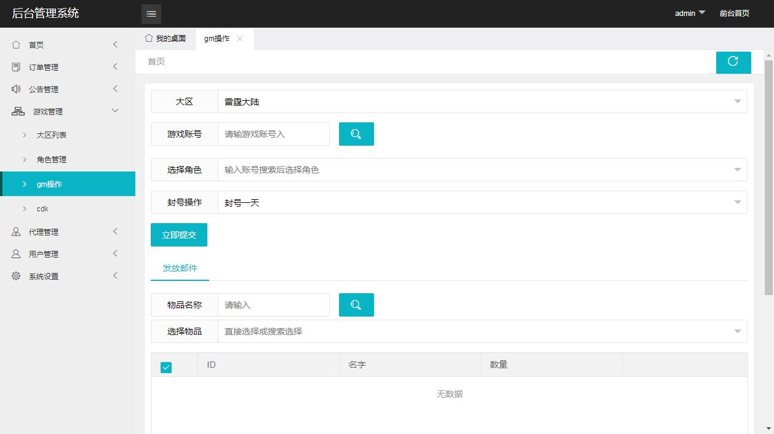Screen dimensions: 774x434
Task: Open the 封号操作 dropdown
Action: coord(482,203)
